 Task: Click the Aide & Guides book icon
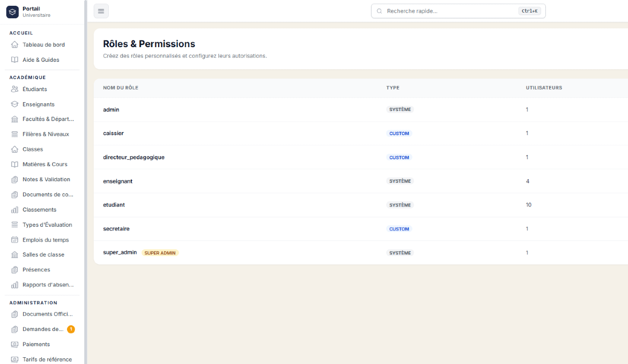click(x=15, y=60)
